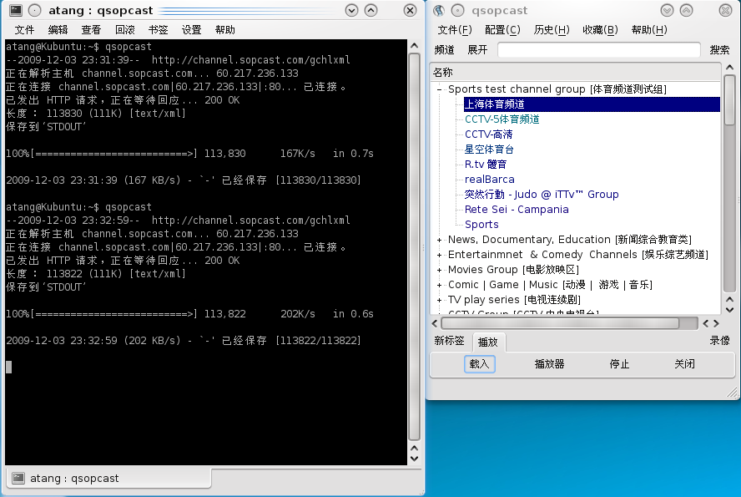Select the R.tv 體育 channel

pos(486,165)
